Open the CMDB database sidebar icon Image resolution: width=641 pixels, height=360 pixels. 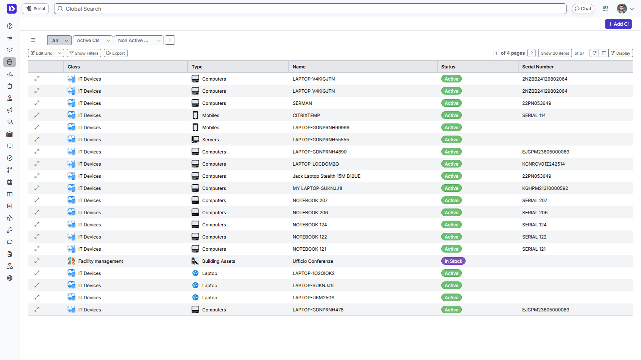(10, 62)
